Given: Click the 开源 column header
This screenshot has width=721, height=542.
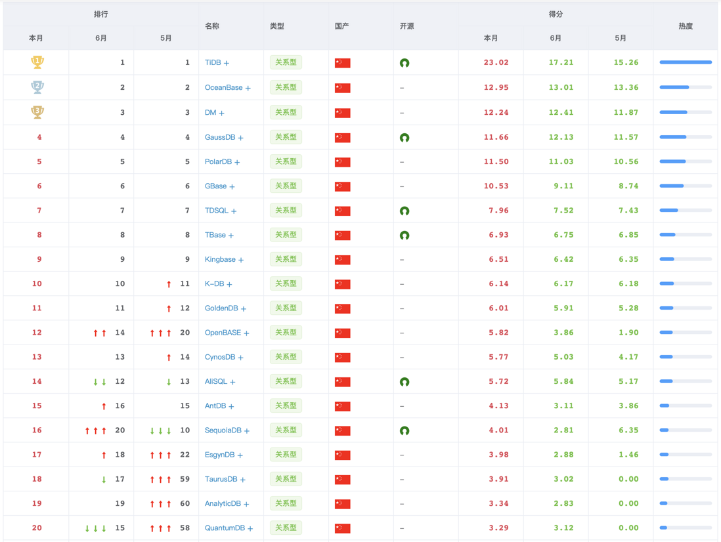Looking at the screenshot, I should pyautogui.click(x=407, y=26).
